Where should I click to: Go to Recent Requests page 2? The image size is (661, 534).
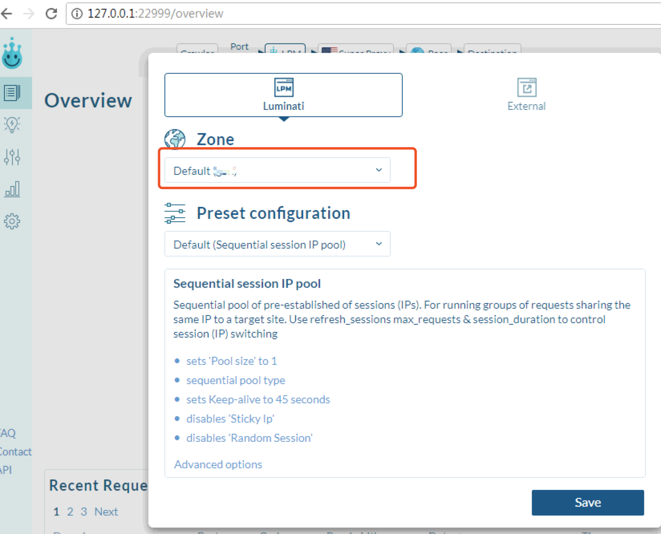(x=70, y=512)
